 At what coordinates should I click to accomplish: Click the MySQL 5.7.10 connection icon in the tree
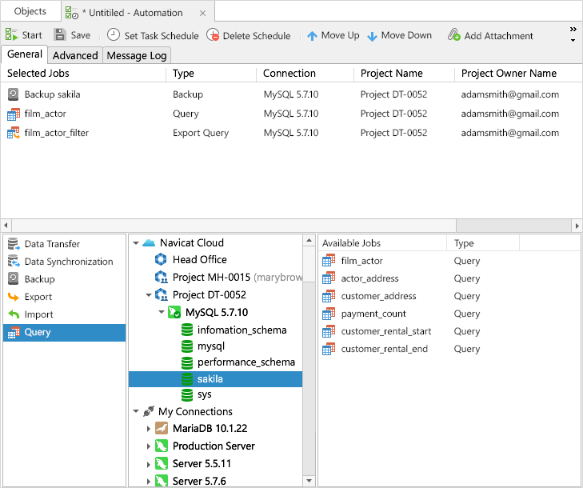coord(174,312)
